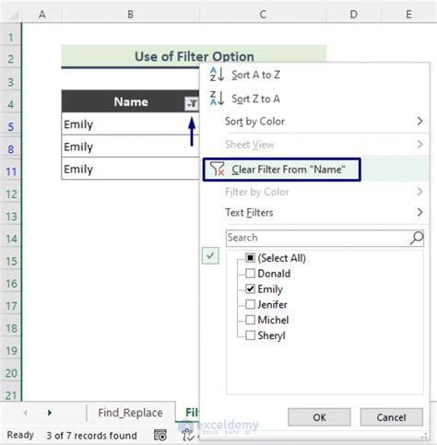Uncheck the Emily checkbox

(x=250, y=288)
